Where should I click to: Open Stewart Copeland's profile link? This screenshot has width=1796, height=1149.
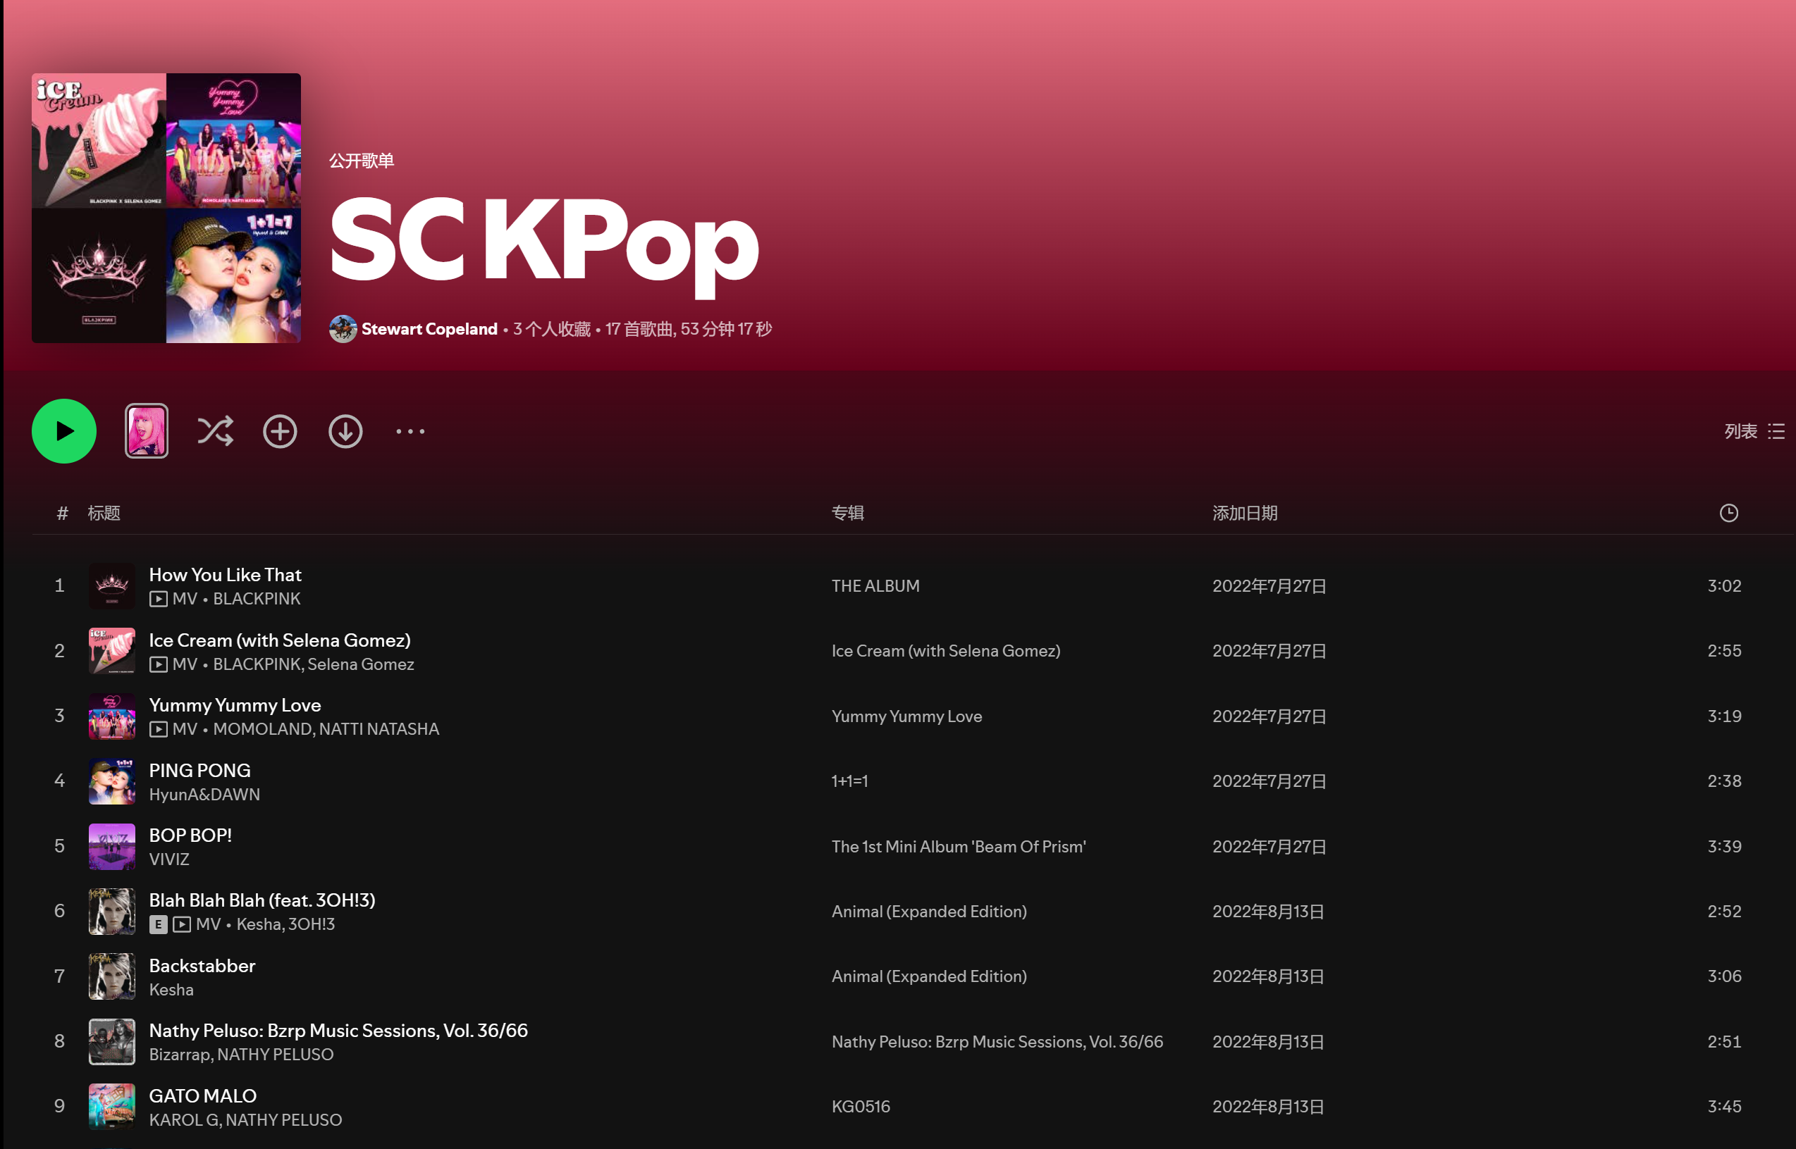tap(429, 329)
